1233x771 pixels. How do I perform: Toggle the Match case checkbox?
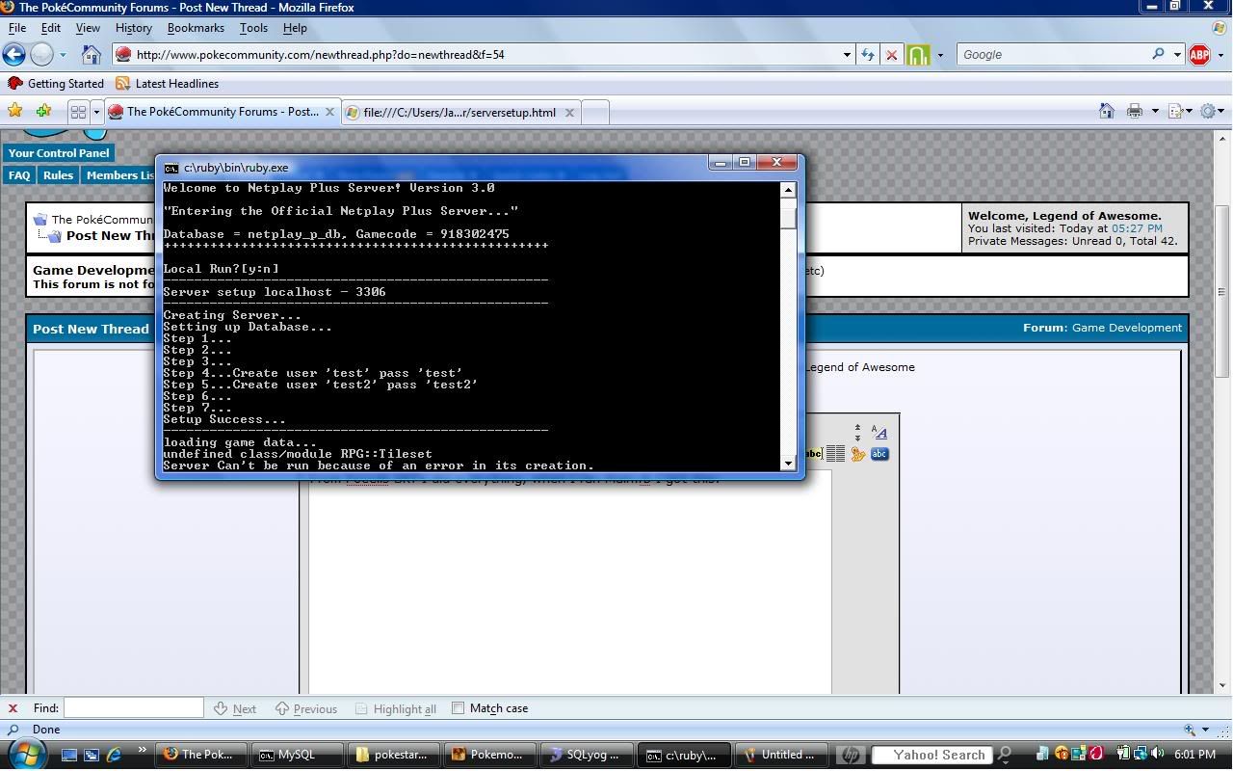(458, 707)
